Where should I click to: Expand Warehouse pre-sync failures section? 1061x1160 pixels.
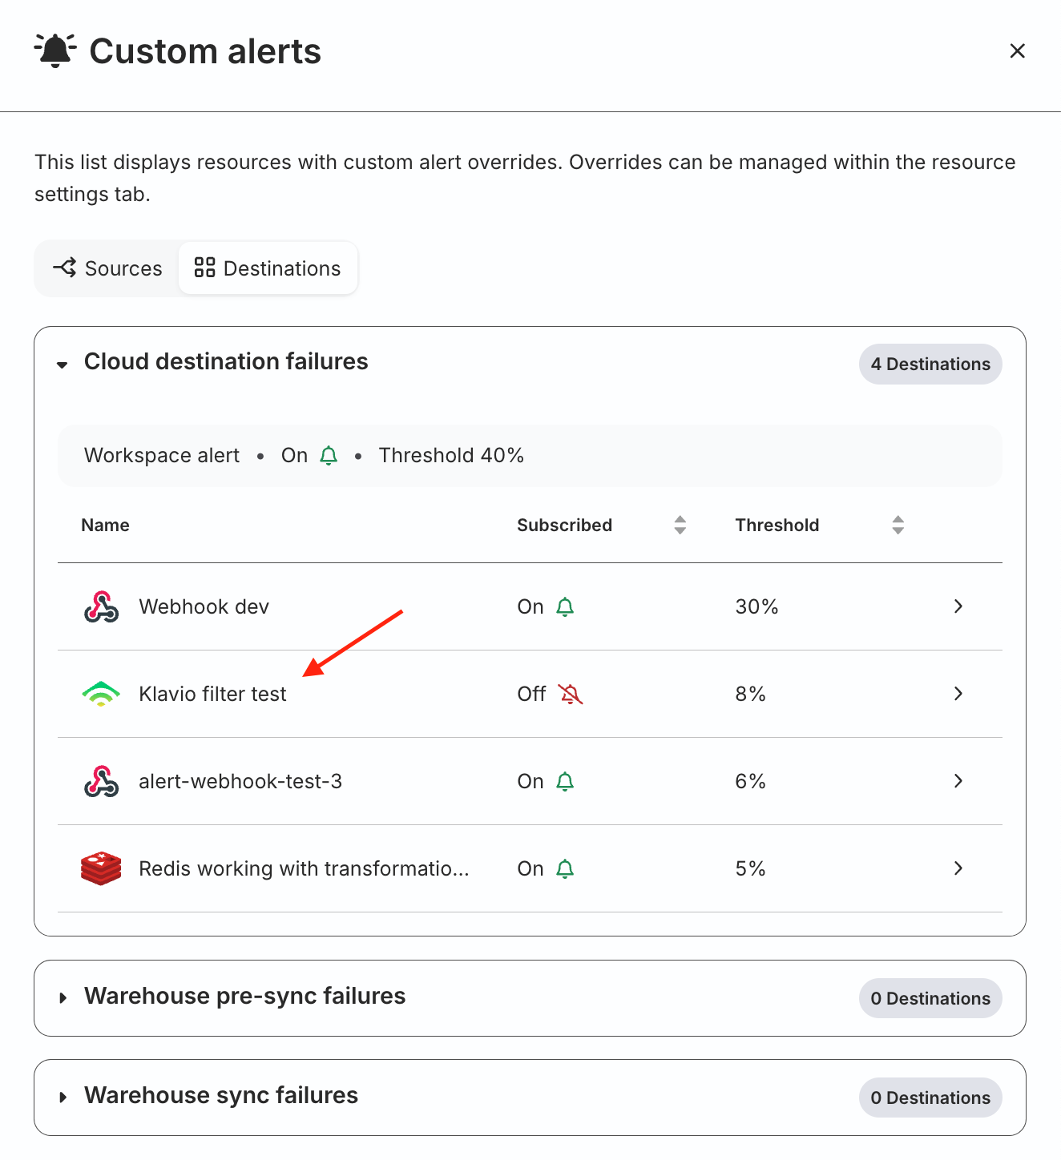[x=63, y=998]
